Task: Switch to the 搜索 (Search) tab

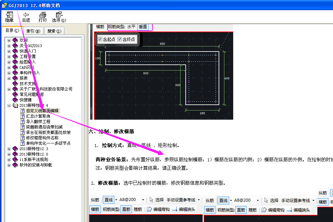Action: point(54,31)
